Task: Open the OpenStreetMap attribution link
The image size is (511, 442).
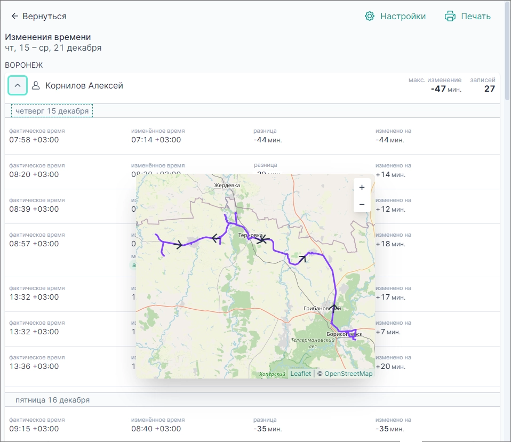Action: pyautogui.click(x=348, y=374)
